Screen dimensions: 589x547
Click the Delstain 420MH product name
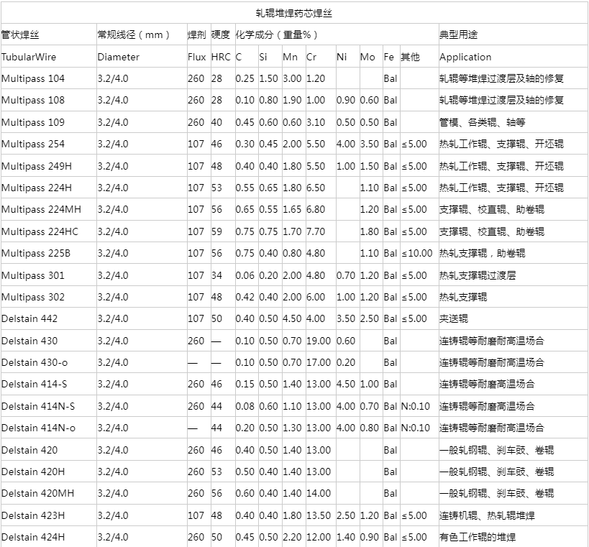click(37, 493)
